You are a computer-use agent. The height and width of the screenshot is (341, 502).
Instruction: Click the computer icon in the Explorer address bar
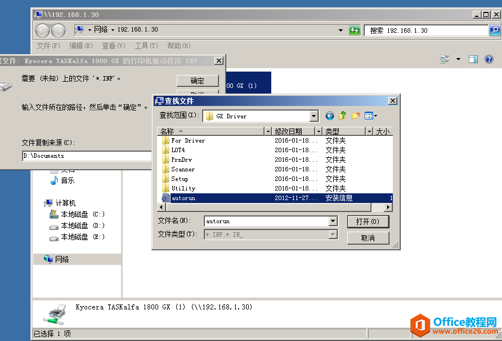coord(79,30)
